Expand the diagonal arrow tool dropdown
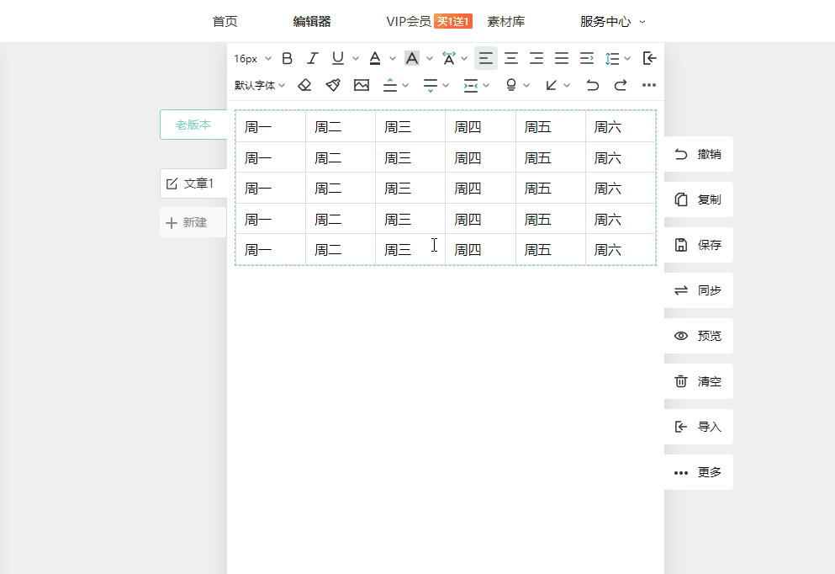Screen dimensions: 835x574 [567, 85]
